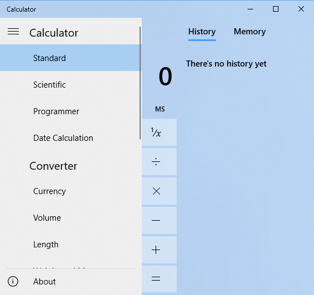Choose Standard calculator mode
Viewport: 314px width, 295px height.
[x=70, y=58]
